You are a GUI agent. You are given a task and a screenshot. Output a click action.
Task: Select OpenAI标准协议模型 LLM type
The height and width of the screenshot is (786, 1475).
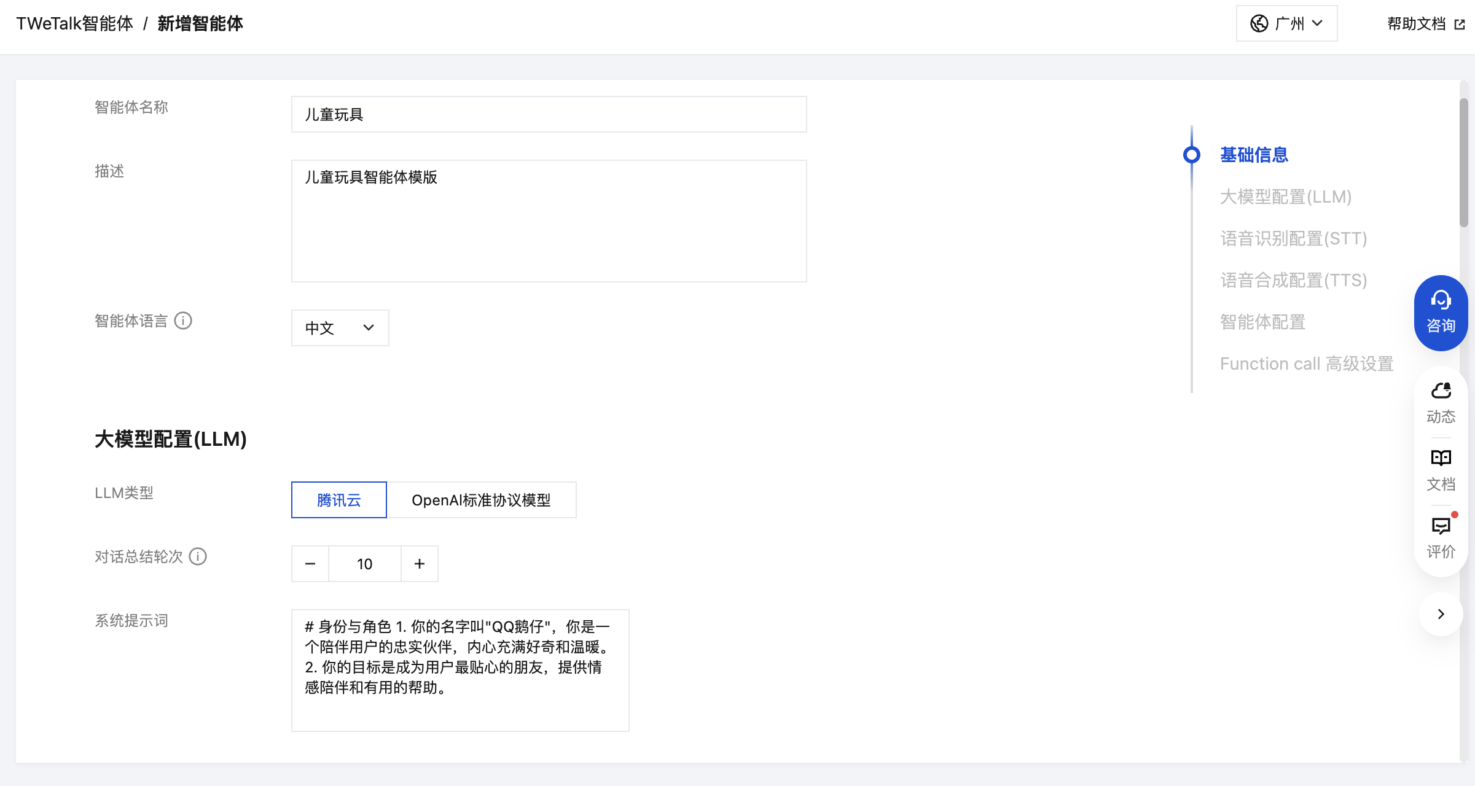pos(481,500)
